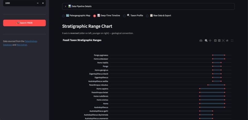The width and height of the screenshot is (248, 120).
Task: Click the Stratigraphic Range Chart heading
Action: coord(87,26)
